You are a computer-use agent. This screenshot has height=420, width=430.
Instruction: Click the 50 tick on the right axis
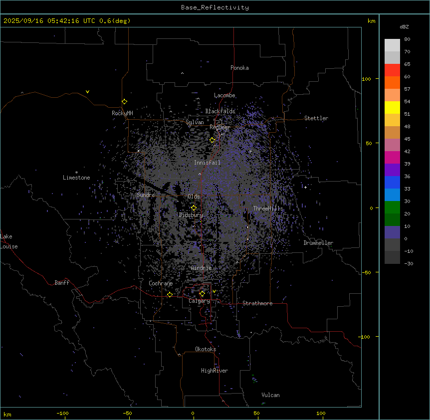click(369, 143)
